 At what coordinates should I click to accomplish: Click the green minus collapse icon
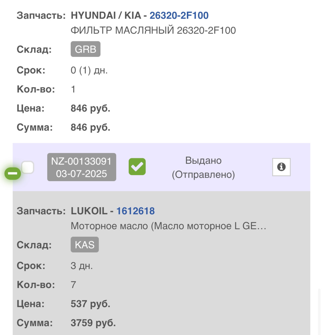pyautogui.click(x=12, y=174)
